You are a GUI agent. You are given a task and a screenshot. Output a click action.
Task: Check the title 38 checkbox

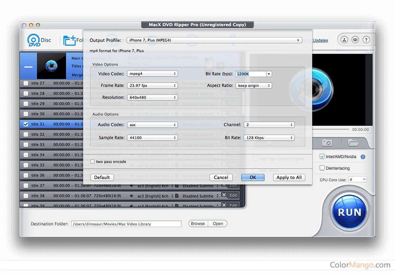tap(26, 196)
